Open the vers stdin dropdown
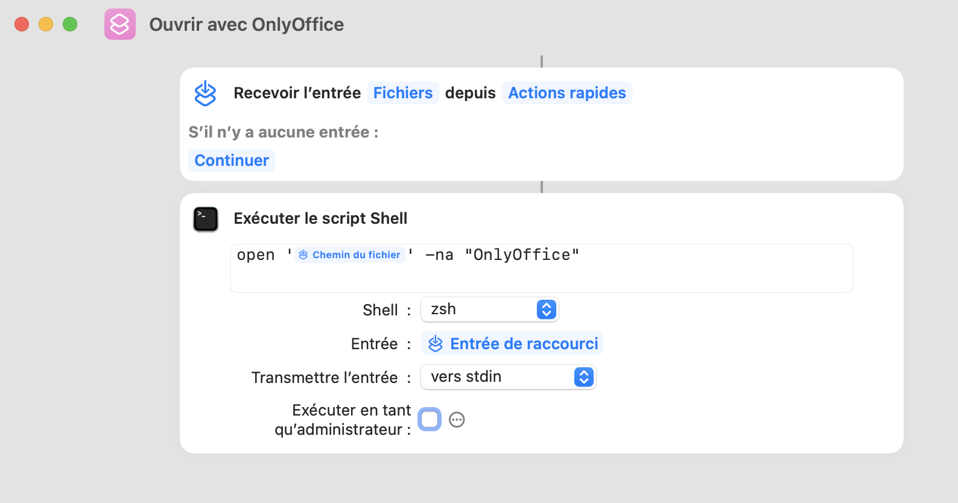The image size is (958, 503). tap(509, 377)
